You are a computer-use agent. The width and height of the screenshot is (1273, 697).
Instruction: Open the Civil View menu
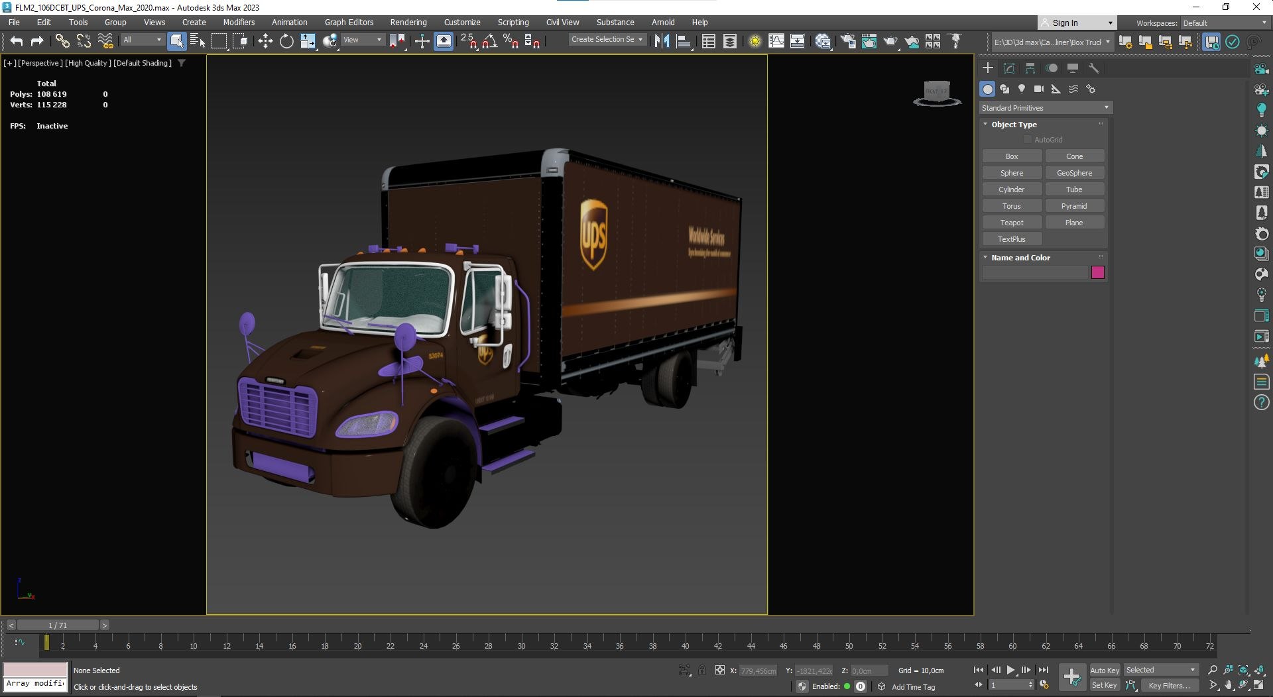(x=562, y=22)
